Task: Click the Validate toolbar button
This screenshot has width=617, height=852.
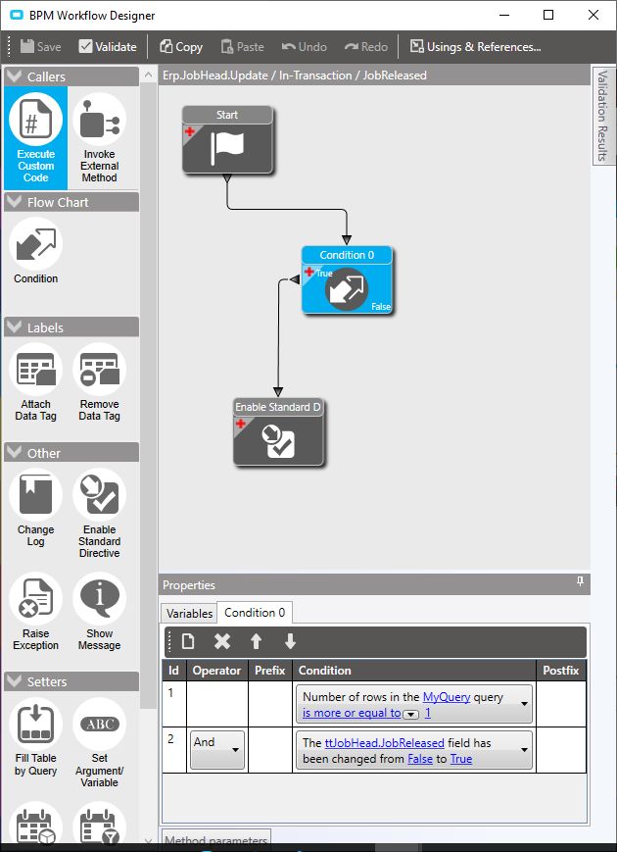Action: [108, 47]
